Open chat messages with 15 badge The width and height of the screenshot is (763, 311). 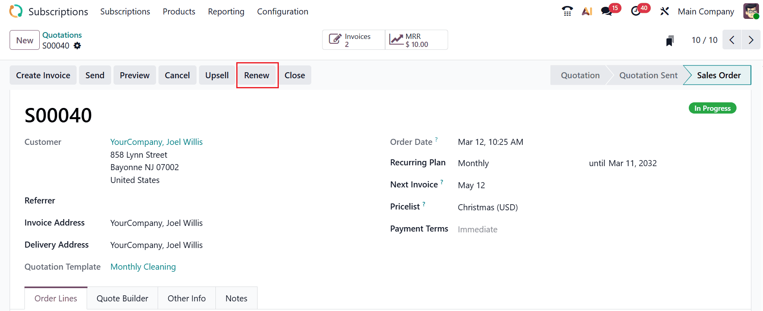coord(607,11)
